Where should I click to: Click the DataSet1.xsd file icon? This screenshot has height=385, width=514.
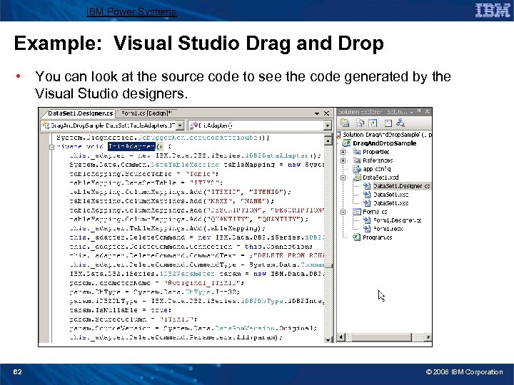pos(356,178)
